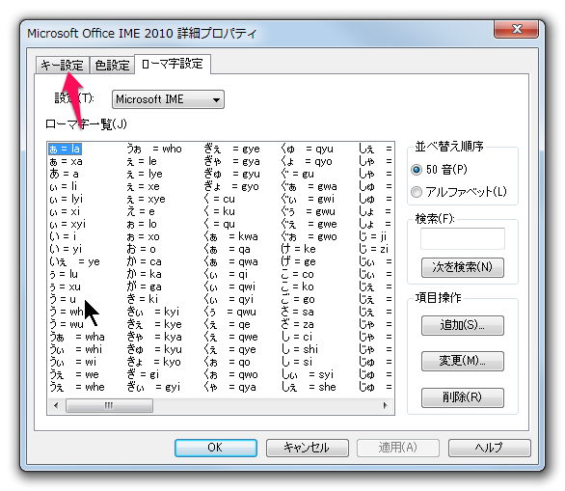Select the 'うぃ = wi' entry
Image resolution: width=565 pixels, height=491 pixels.
point(72,362)
